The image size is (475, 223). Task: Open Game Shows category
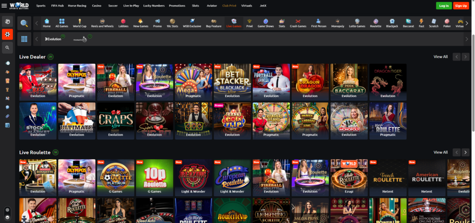(x=265, y=23)
